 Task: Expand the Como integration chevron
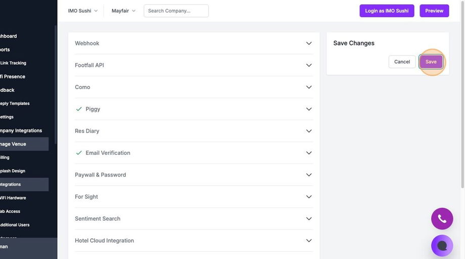pyautogui.click(x=309, y=87)
